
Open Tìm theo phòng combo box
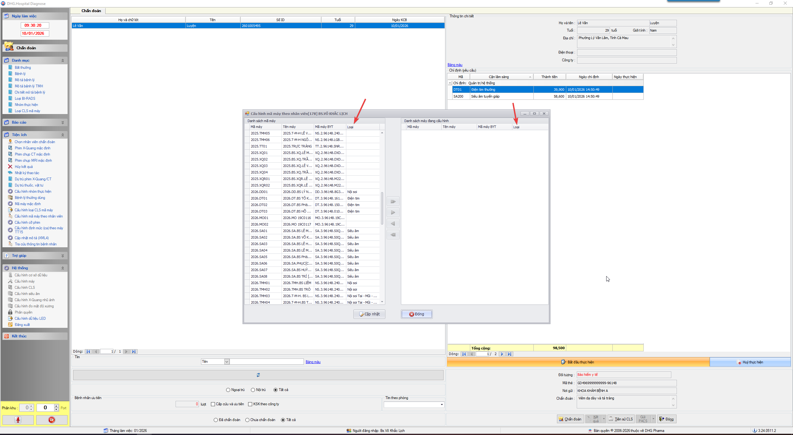[x=442, y=405]
